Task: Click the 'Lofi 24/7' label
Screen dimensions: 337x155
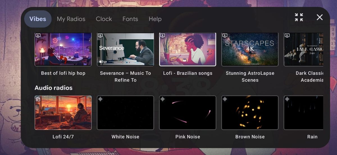Action: point(63,137)
